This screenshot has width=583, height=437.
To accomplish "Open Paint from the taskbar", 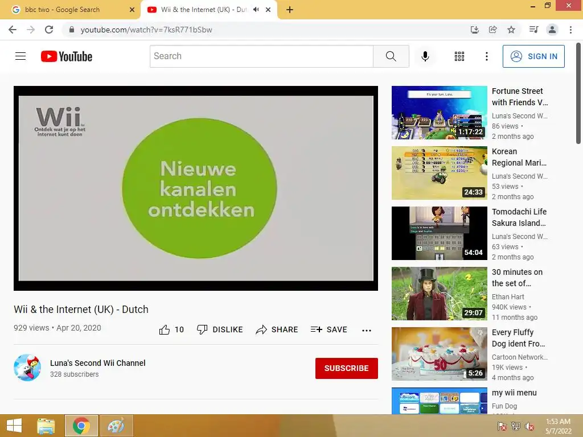I will click(x=116, y=426).
